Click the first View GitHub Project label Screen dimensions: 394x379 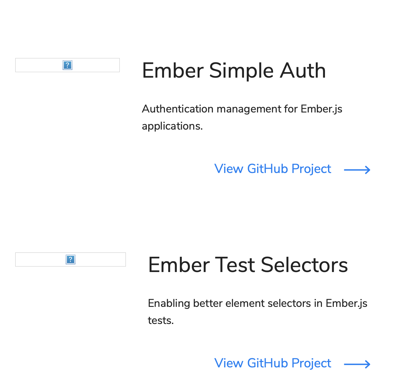point(273,169)
